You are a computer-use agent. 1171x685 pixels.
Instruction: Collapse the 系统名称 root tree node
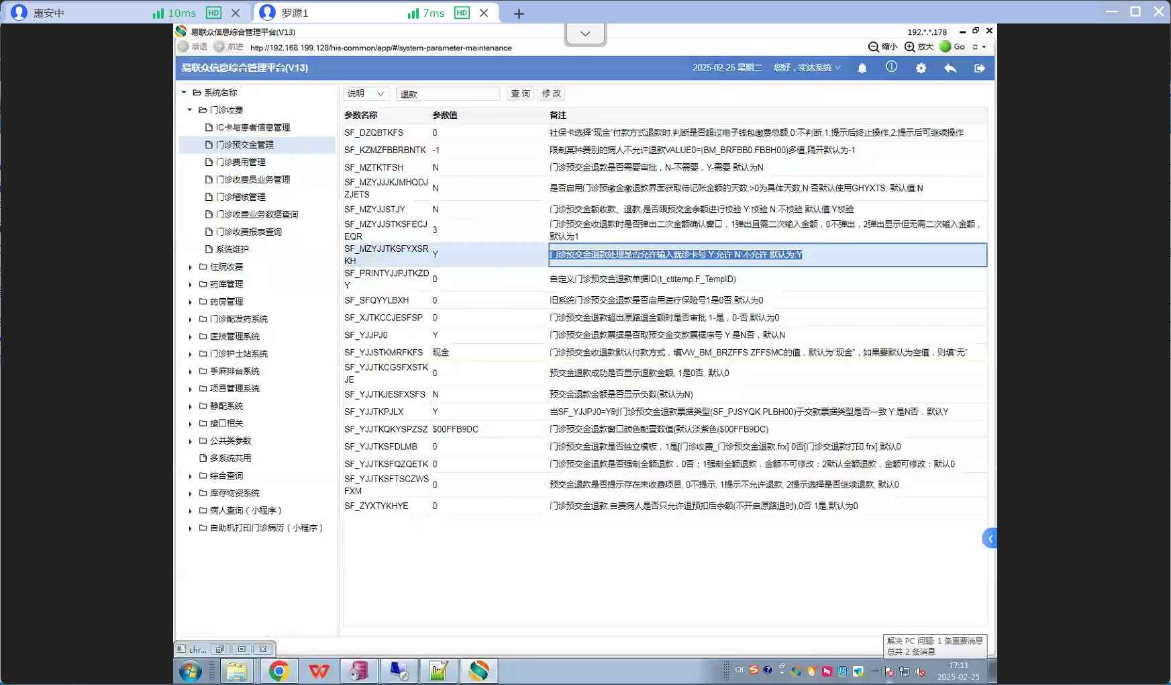point(184,93)
